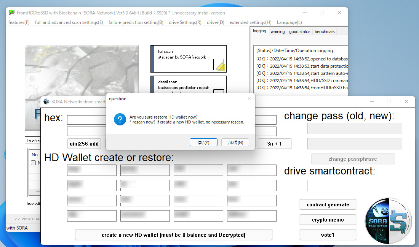Screen dimensions: 419x247
Task: Close the FromHDDtoSSD main window
Action: 339,13
